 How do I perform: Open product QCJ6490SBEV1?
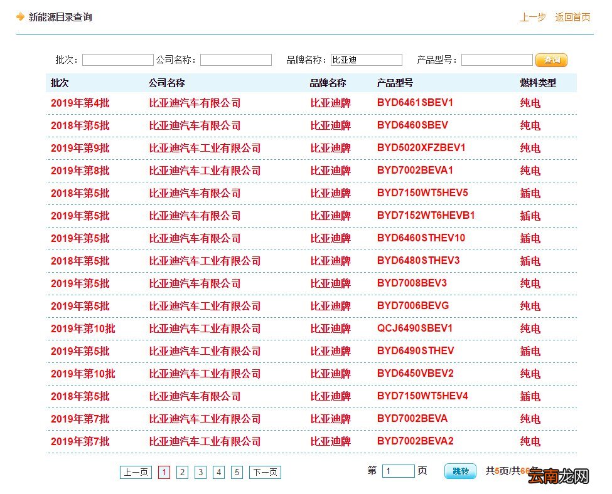coord(414,328)
